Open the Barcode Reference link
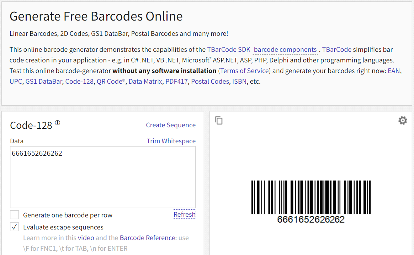 point(147,238)
